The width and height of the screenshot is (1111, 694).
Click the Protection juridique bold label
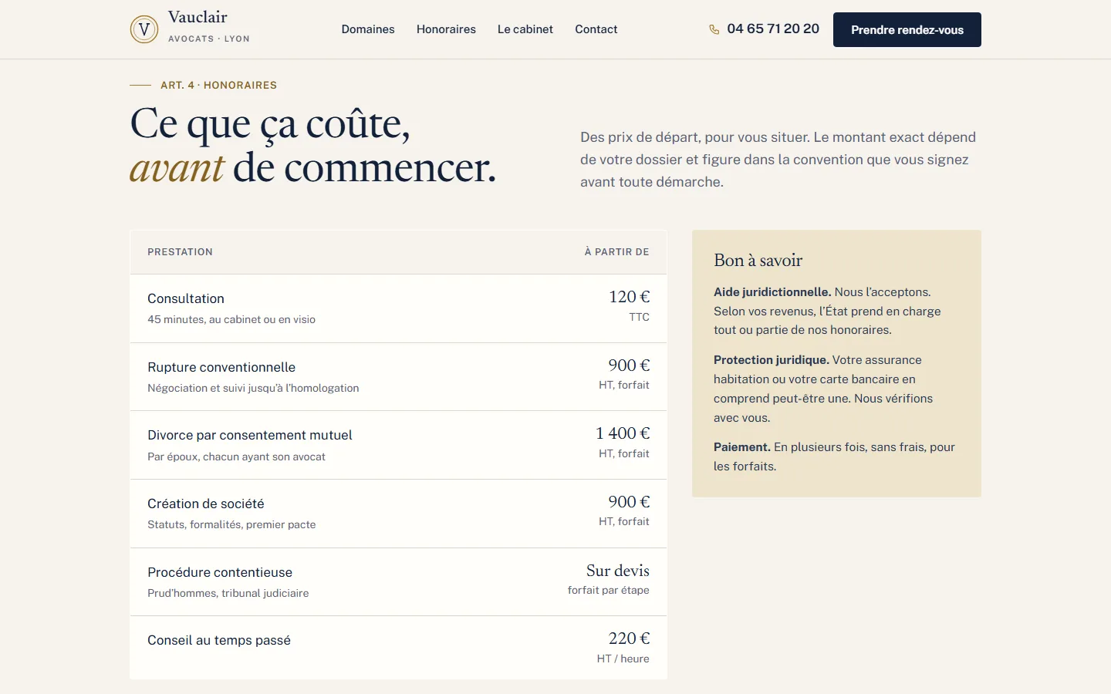[772, 360]
